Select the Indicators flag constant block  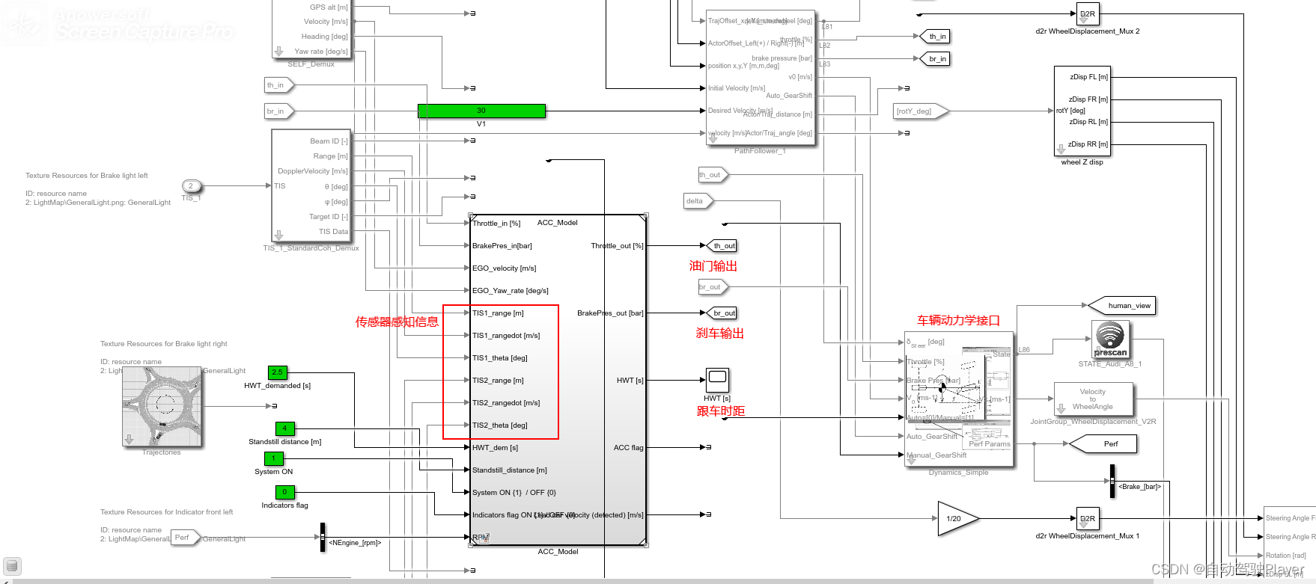click(x=284, y=492)
